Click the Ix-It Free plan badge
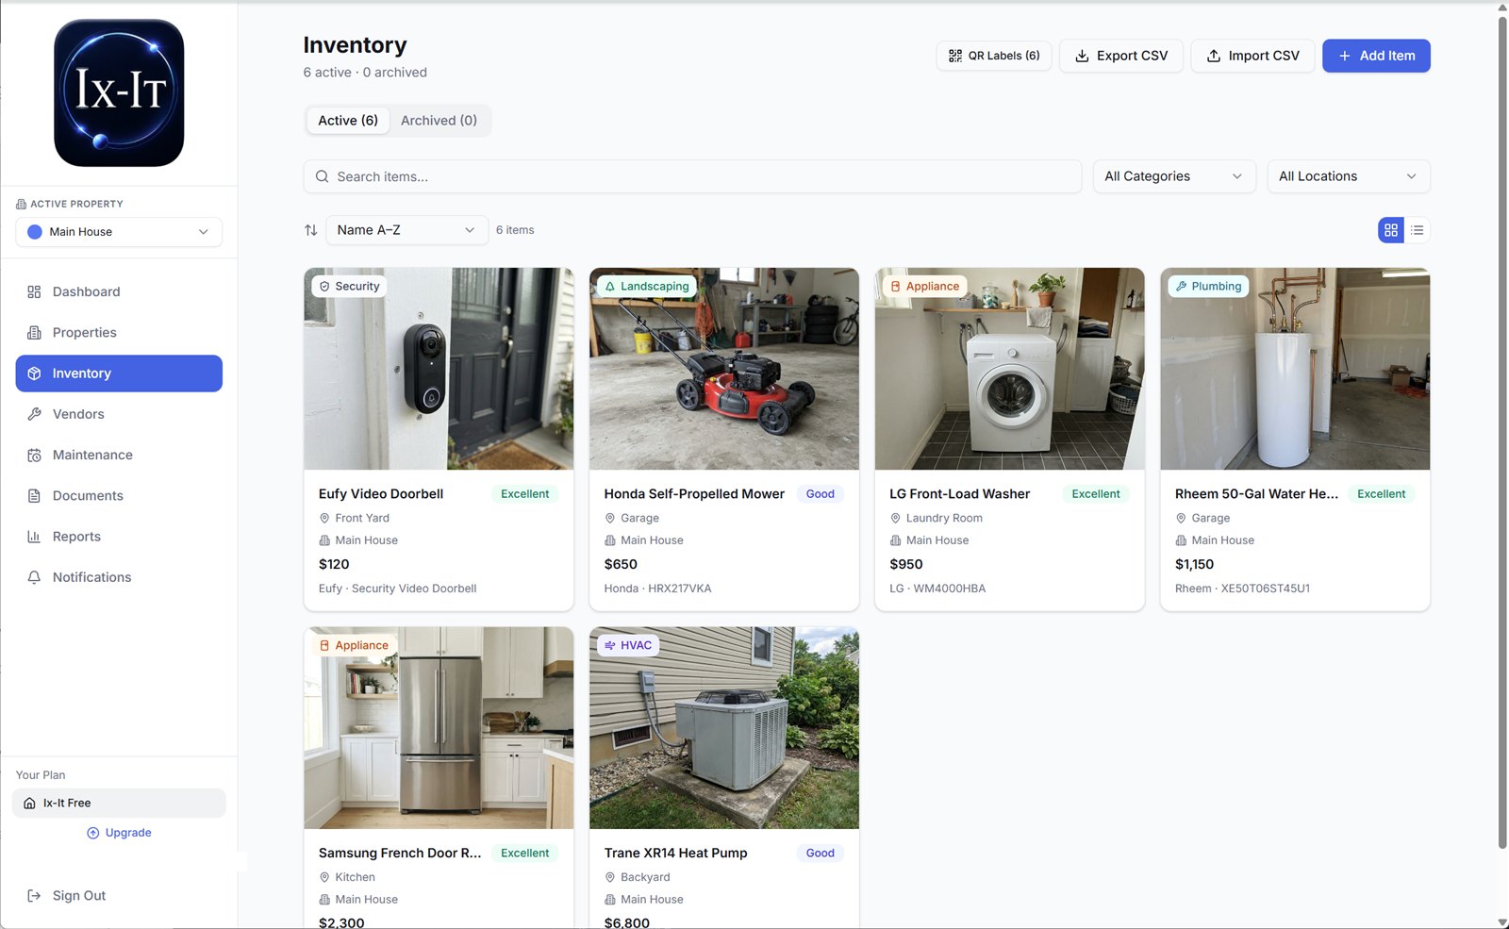Screen dimensions: 1509x929 pos(119,803)
